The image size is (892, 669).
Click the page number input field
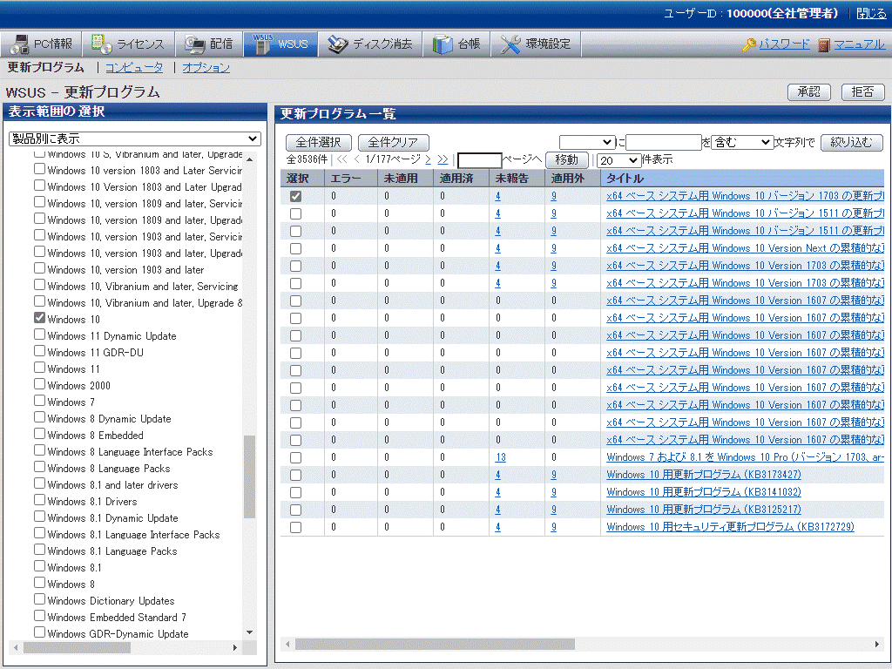(479, 160)
